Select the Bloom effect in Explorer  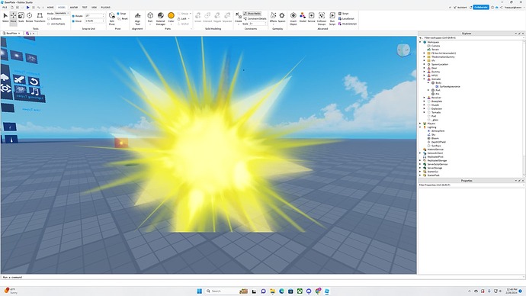pyautogui.click(x=435, y=138)
